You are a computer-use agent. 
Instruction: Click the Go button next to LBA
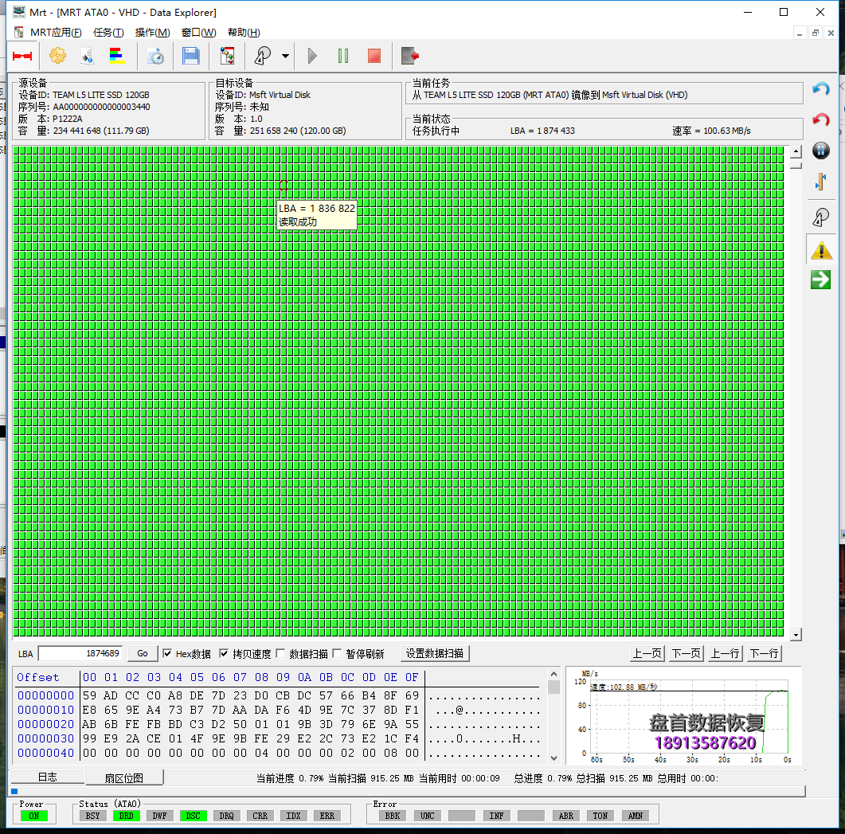click(x=143, y=654)
